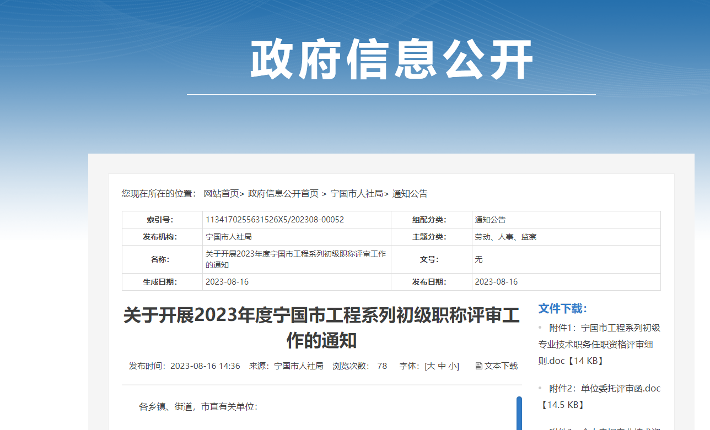Open the 通知公告 breadcrumb item
The width and height of the screenshot is (710, 430).
point(410,194)
